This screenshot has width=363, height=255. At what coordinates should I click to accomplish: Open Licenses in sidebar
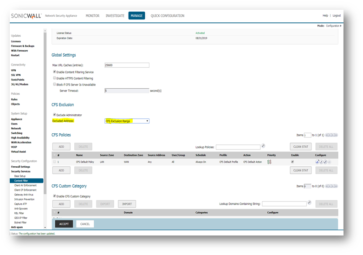coord(16,41)
